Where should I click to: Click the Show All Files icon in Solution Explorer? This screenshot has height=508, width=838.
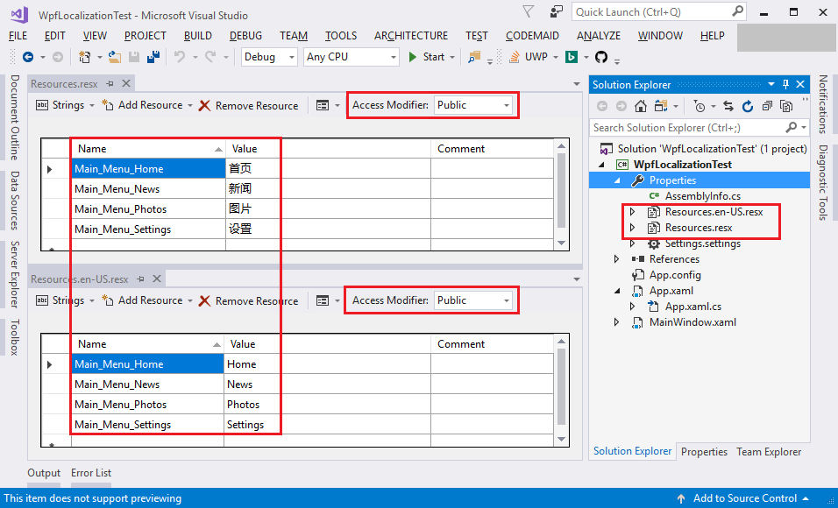(x=786, y=106)
